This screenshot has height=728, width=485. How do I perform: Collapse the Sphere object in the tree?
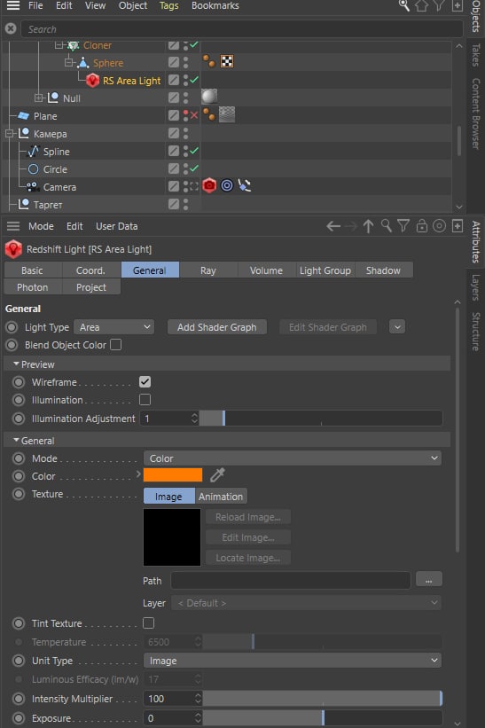click(x=68, y=62)
